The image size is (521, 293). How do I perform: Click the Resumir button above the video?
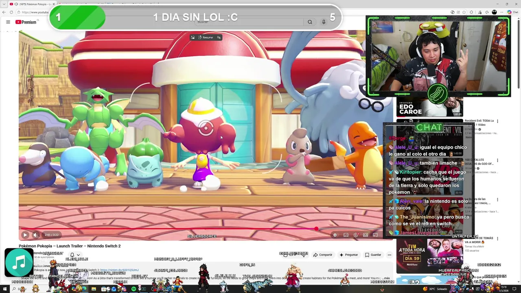(x=206, y=37)
